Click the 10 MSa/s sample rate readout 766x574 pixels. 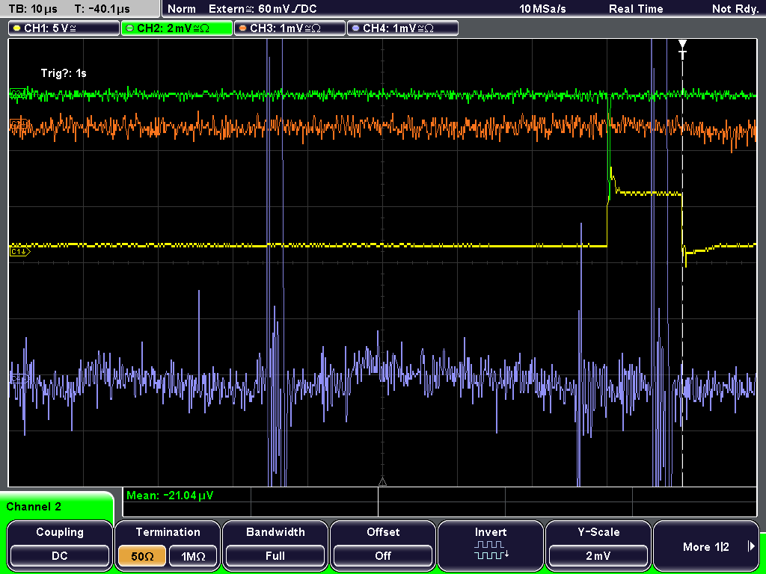543,9
